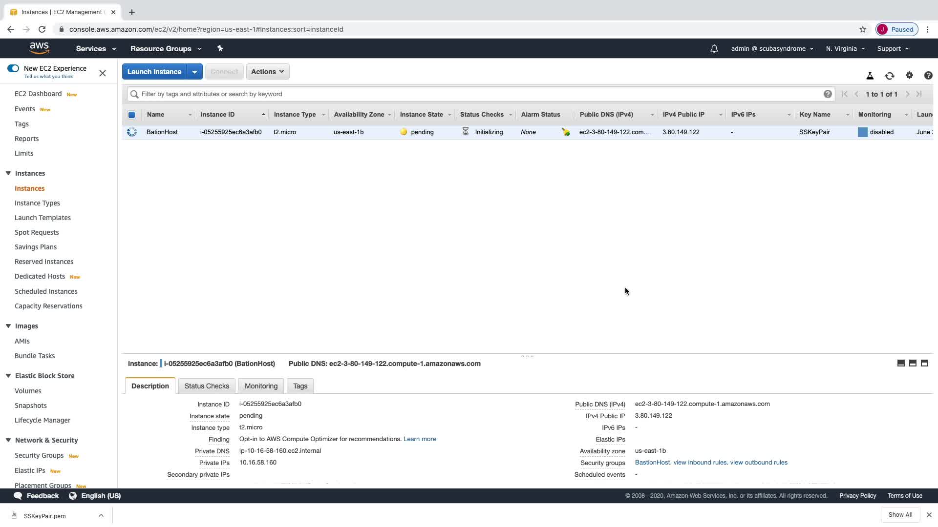Open the Actions dropdown

tap(267, 72)
